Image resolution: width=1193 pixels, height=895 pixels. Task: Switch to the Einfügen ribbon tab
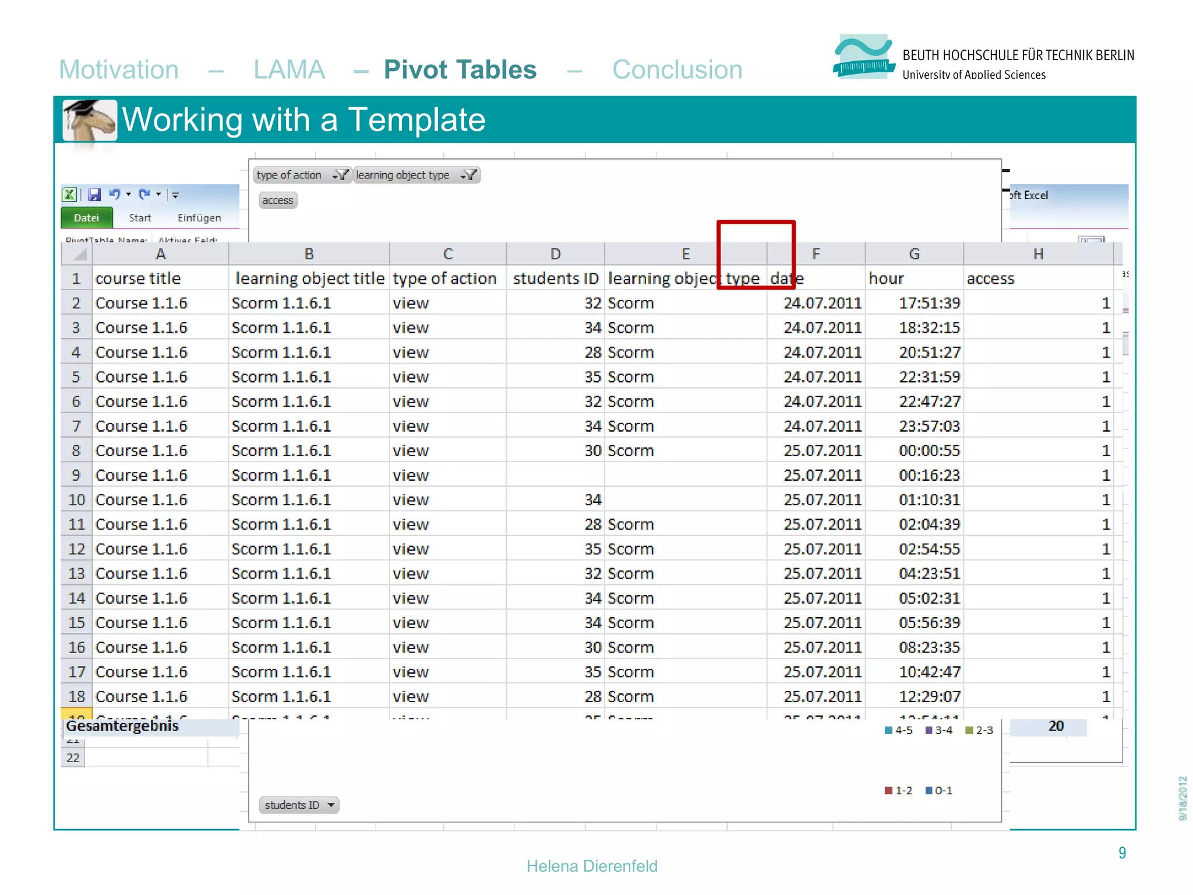pyautogui.click(x=199, y=218)
